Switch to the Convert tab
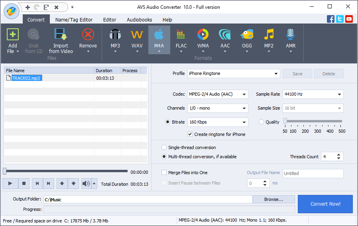This screenshot has height=226, width=358. tap(36, 20)
